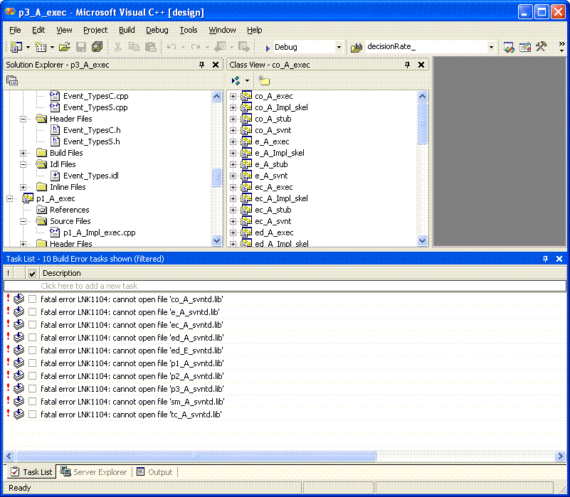The height and width of the screenshot is (497, 570).
Task: Open the decisionRate_ find combo box dropdown
Action: point(491,47)
